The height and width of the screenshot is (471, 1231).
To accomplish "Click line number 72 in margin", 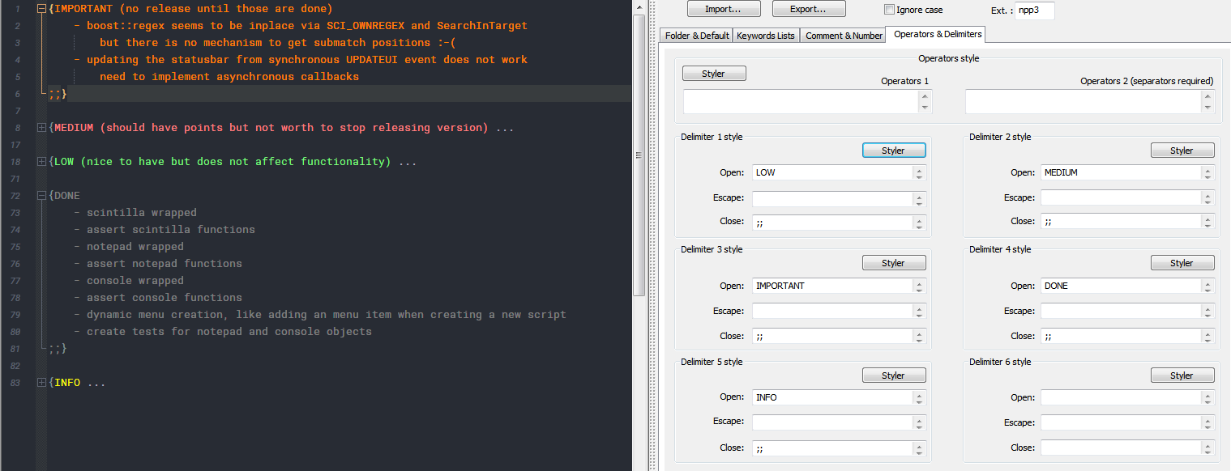I will (x=15, y=196).
